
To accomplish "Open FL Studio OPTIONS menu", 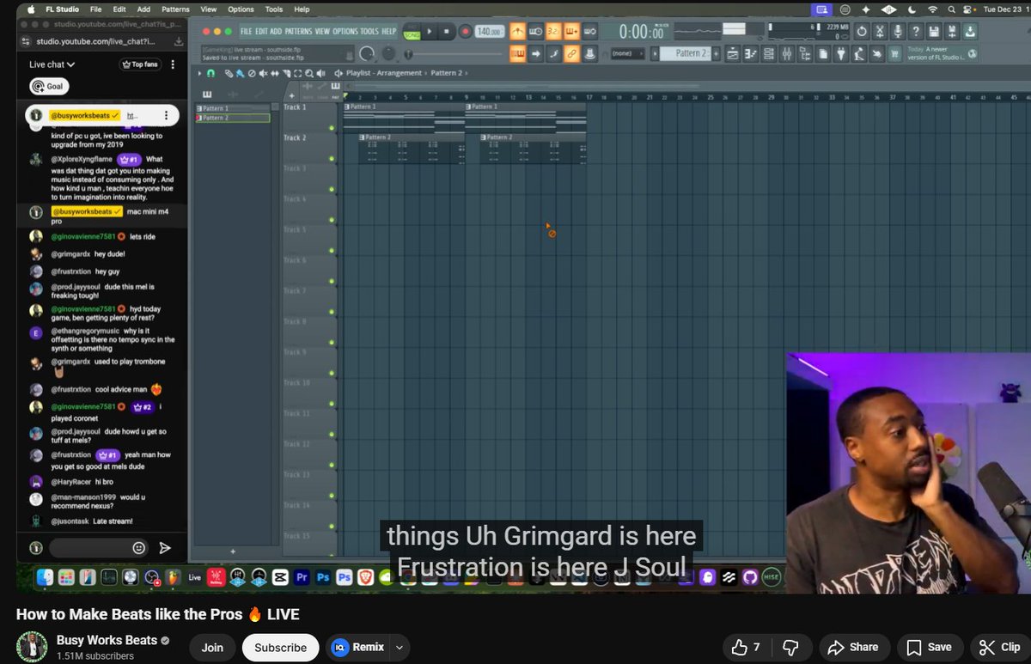I will pos(345,32).
